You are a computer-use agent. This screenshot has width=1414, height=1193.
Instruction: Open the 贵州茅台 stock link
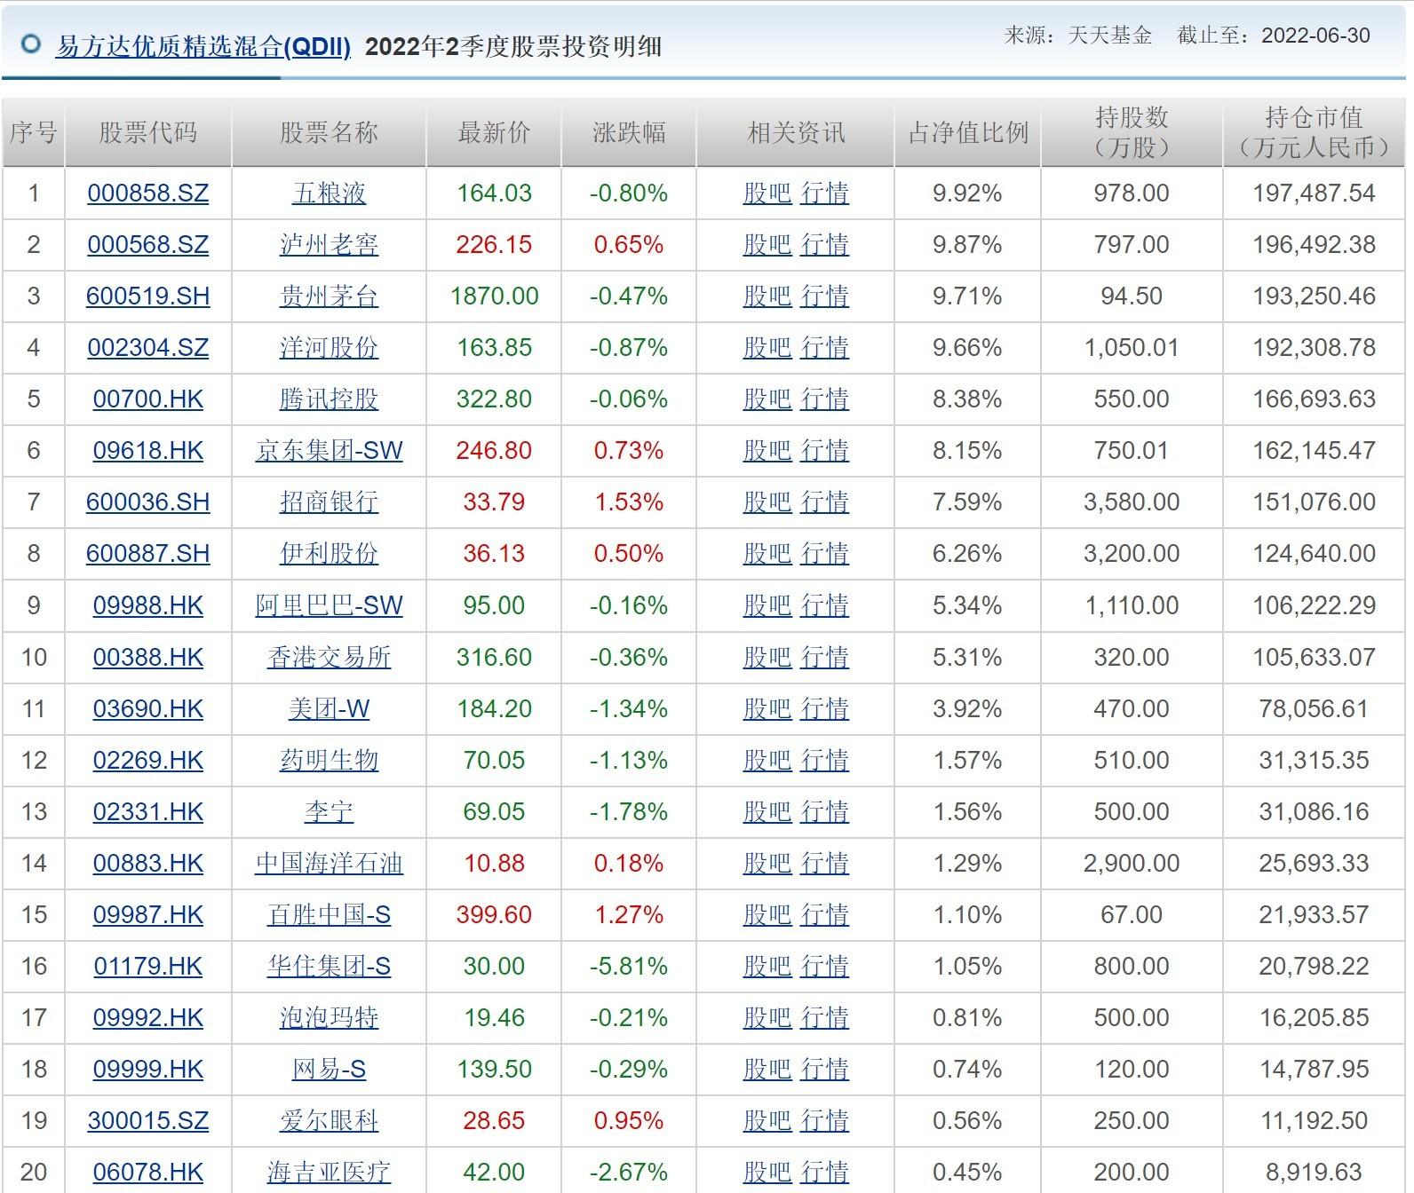[329, 296]
